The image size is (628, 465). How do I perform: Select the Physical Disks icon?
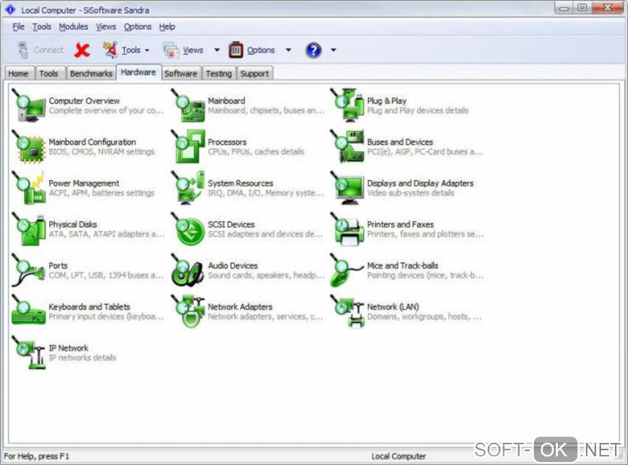[29, 229]
